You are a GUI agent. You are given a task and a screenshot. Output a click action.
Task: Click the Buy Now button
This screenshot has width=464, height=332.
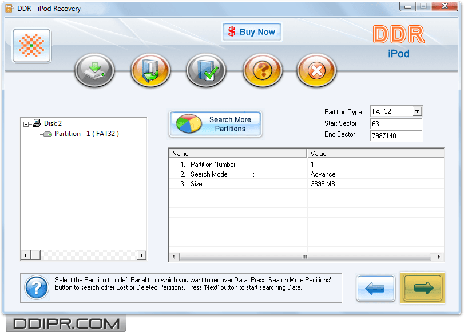coord(252,32)
